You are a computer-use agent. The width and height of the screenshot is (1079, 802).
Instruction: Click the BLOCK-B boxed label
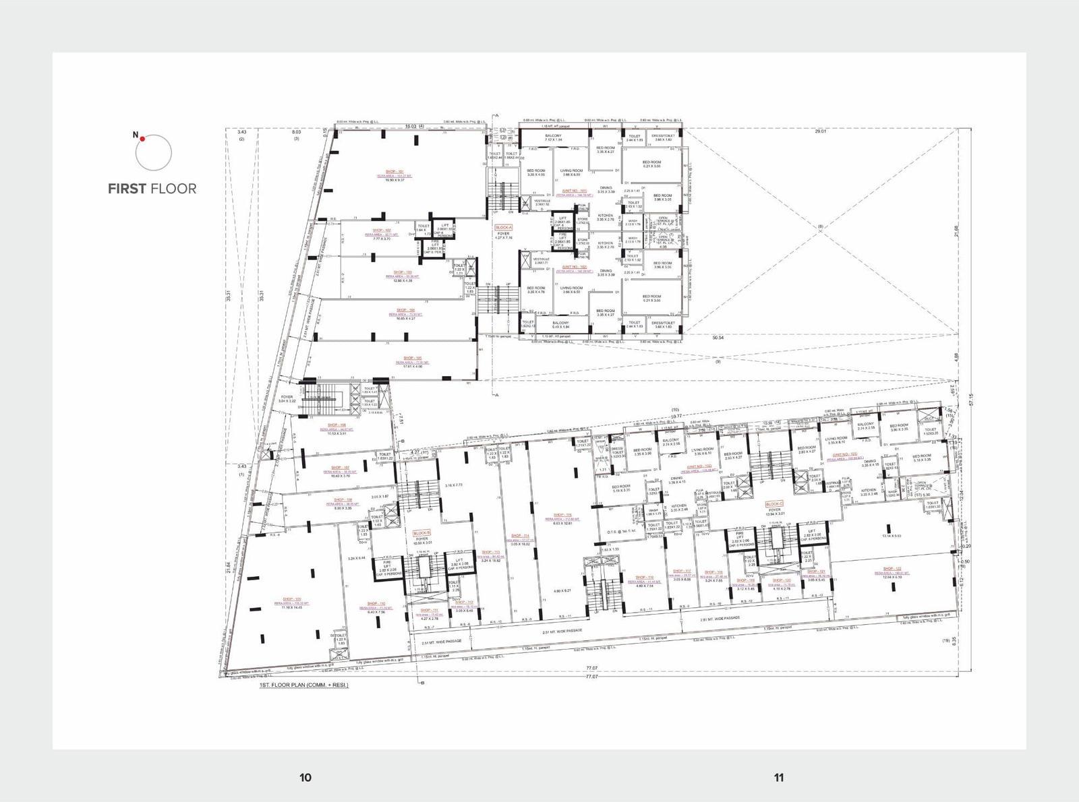422,532
